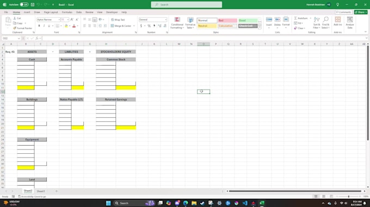This screenshot has width=370, height=207.
Task: Toggle Italic formatting
Action: [44, 26]
